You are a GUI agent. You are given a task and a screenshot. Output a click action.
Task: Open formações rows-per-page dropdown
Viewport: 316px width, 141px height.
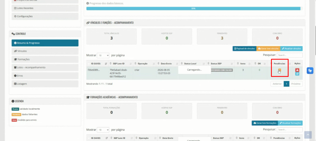tap(103, 130)
